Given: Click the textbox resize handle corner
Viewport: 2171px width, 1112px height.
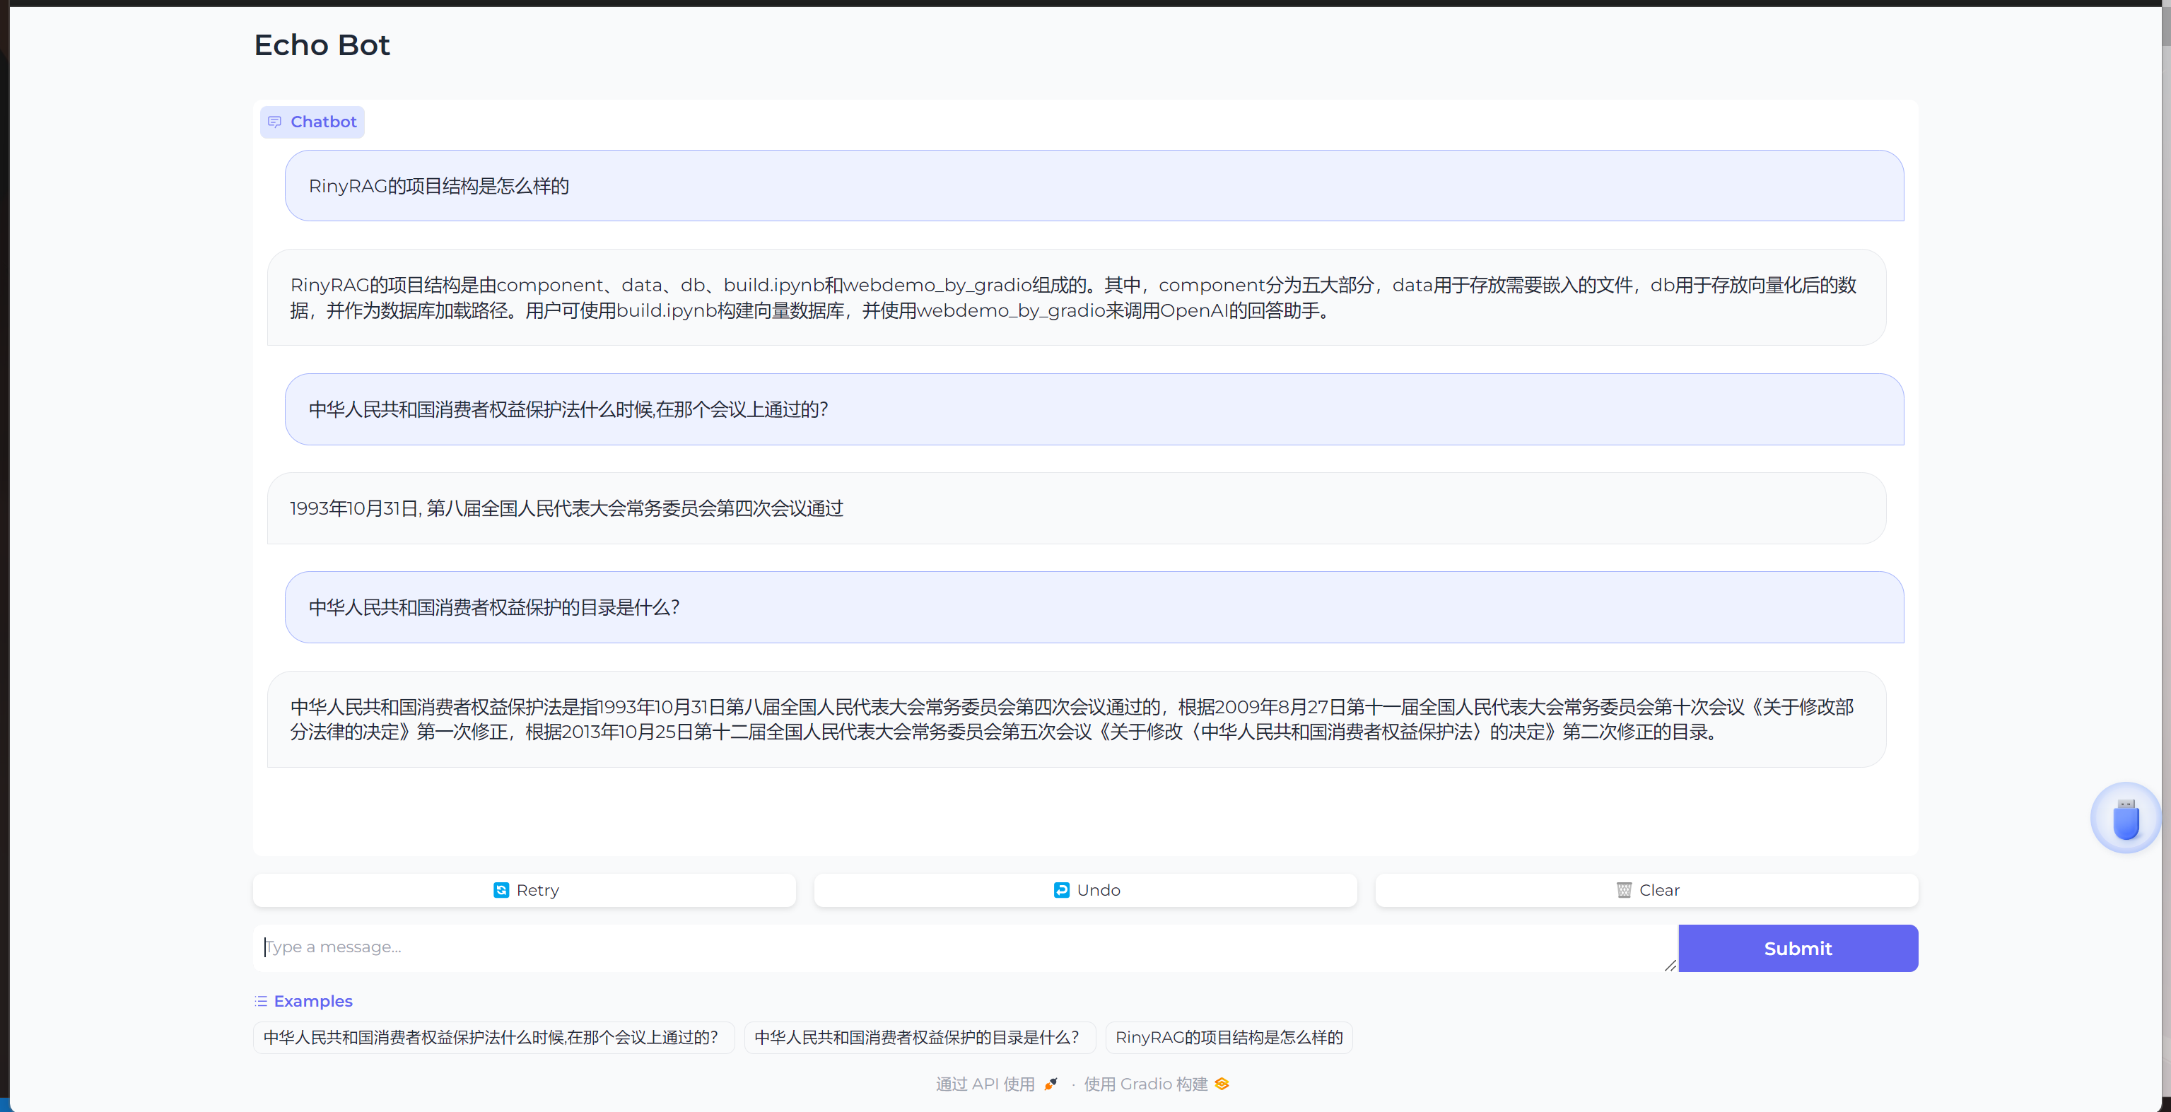Looking at the screenshot, I should [1670, 966].
